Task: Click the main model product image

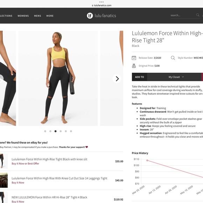Action: point(58,78)
